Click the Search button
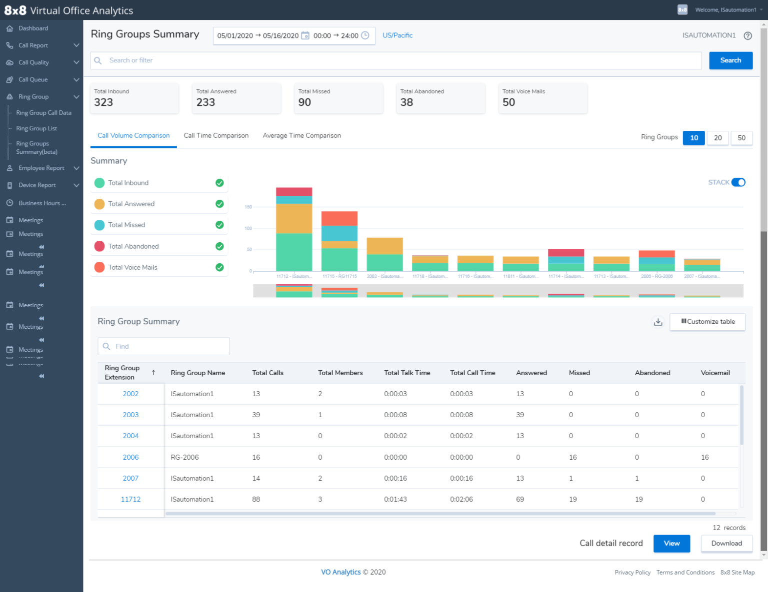 coord(730,60)
